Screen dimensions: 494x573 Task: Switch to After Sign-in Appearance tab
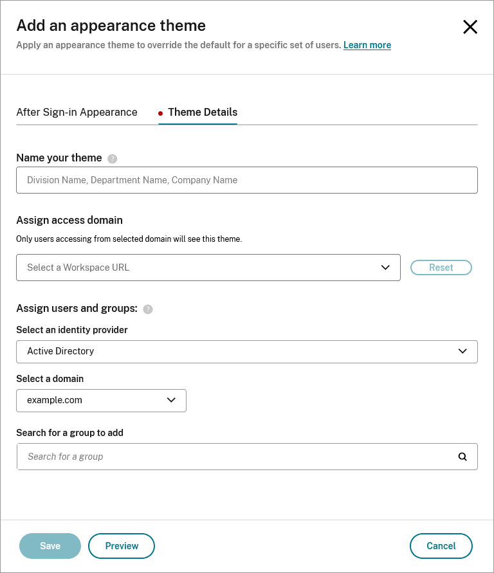[x=77, y=112]
